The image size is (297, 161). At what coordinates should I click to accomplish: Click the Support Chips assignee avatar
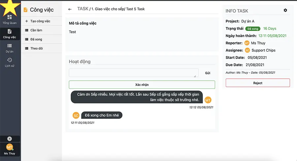(x=247, y=50)
